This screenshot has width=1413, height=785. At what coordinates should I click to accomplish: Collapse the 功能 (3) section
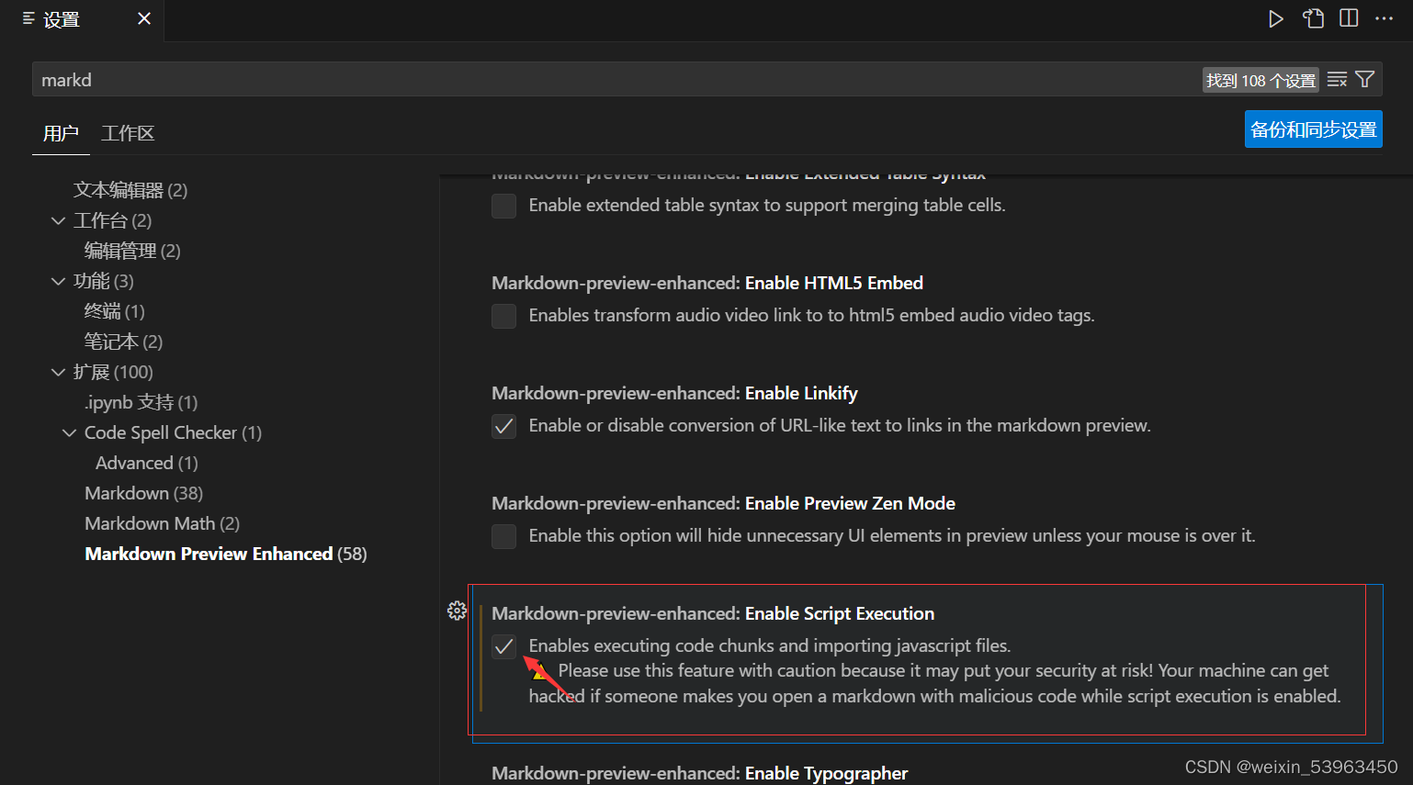[59, 281]
